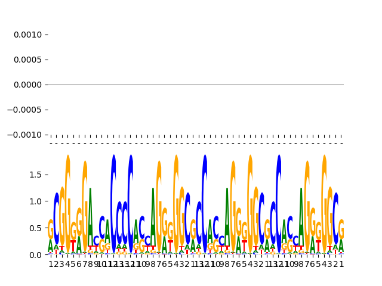The image size is (382, 286).
Task: Click the leftmost orange G in the logo
Action: (51, 229)
